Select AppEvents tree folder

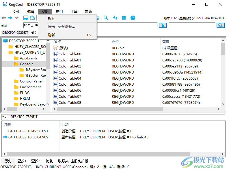coord(29,58)
